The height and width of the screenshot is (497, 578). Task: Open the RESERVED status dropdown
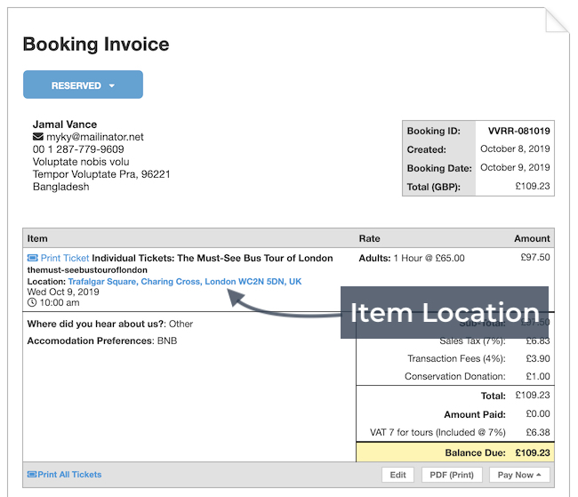[83, 84]
